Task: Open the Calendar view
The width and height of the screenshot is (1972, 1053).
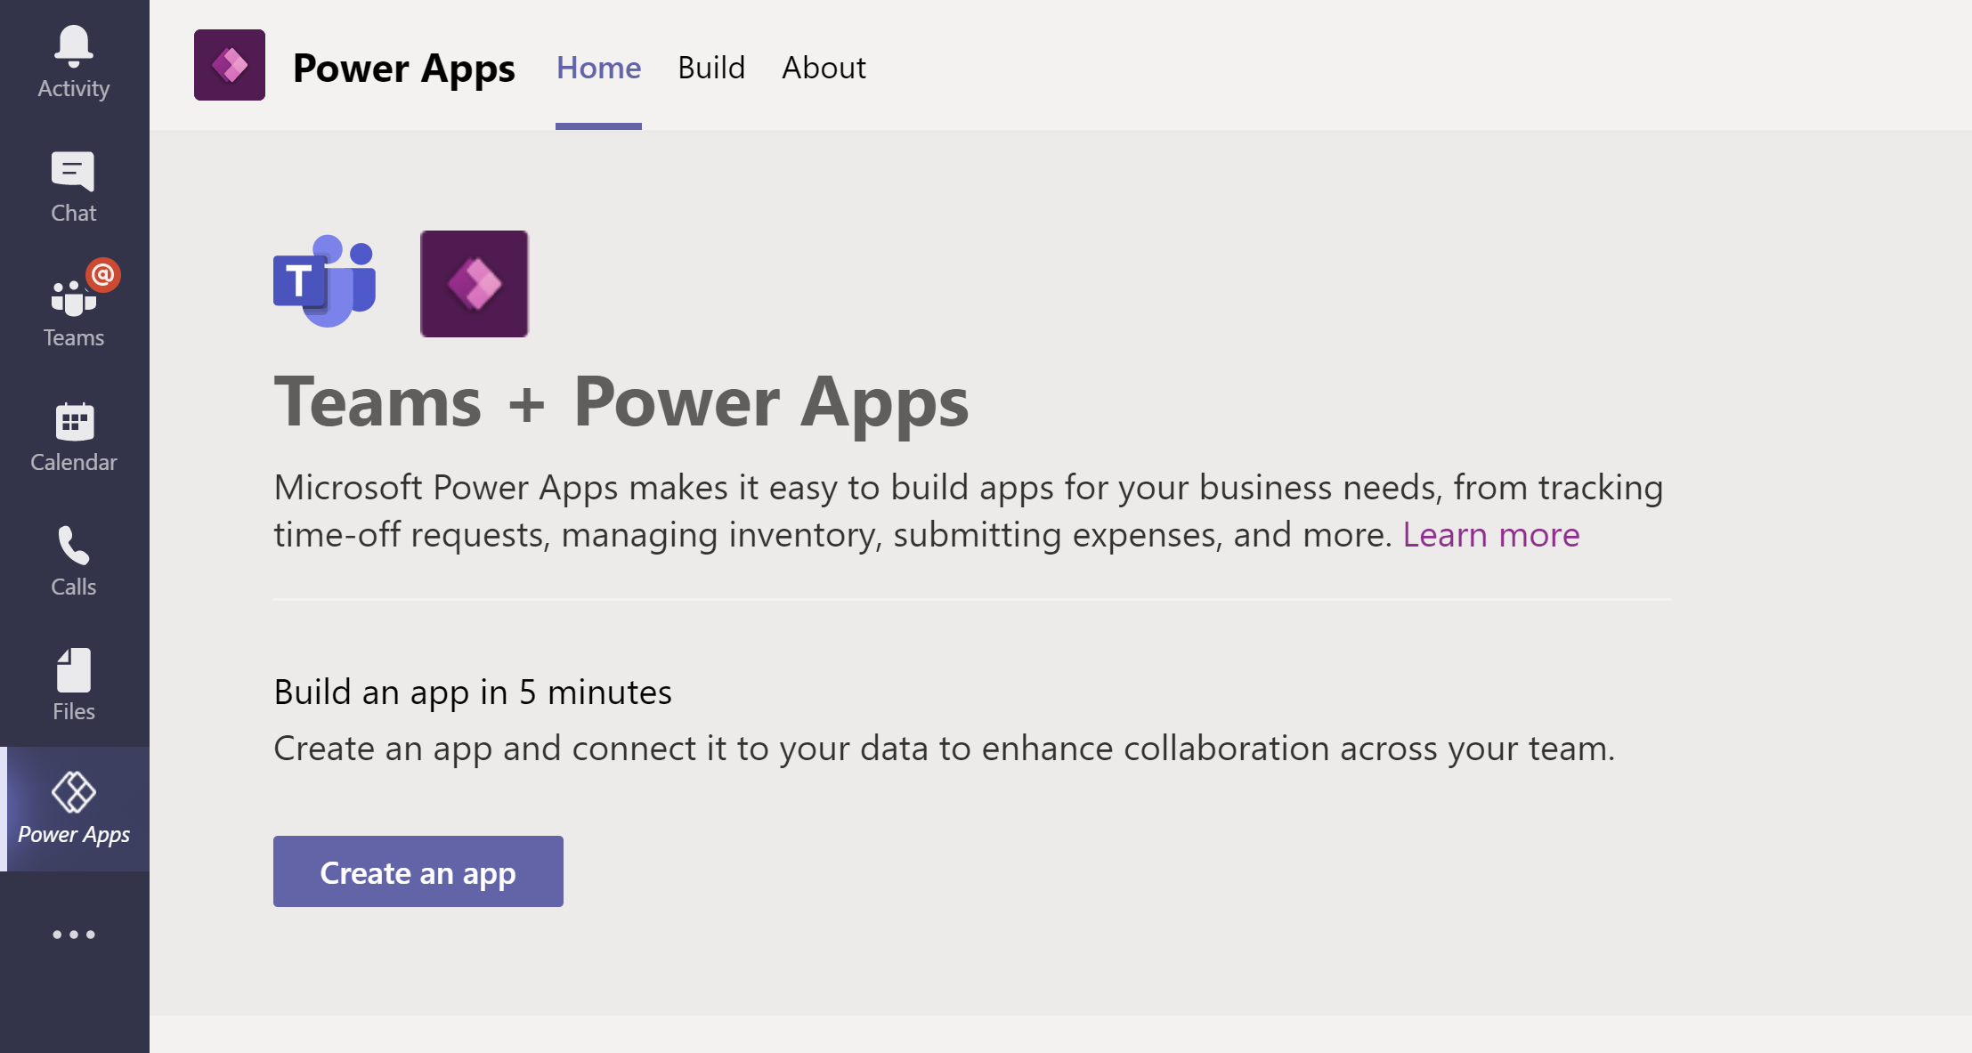Action: (x=73, y=436)
